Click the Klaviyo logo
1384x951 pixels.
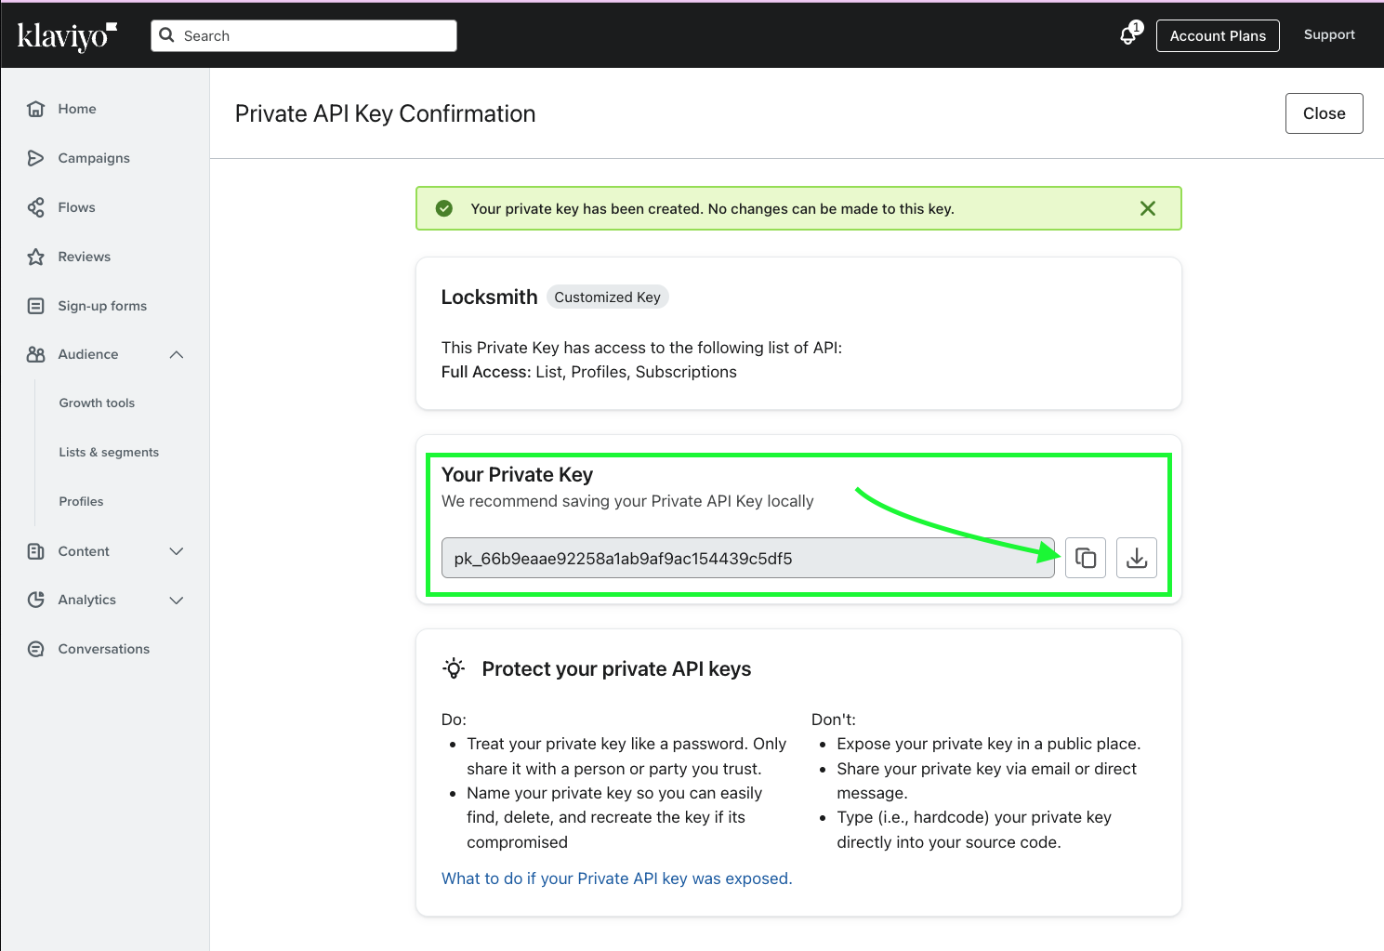67,35
